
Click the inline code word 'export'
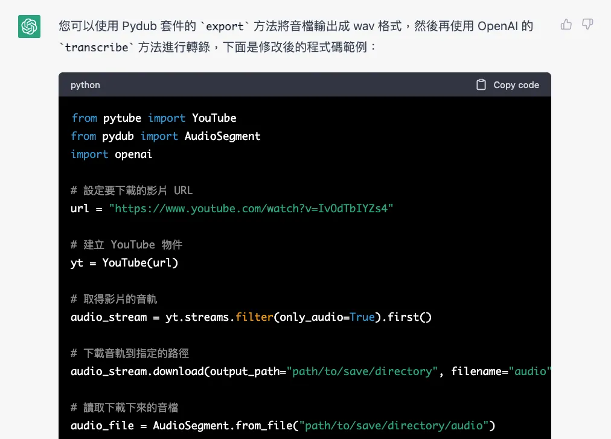[225, 27]
